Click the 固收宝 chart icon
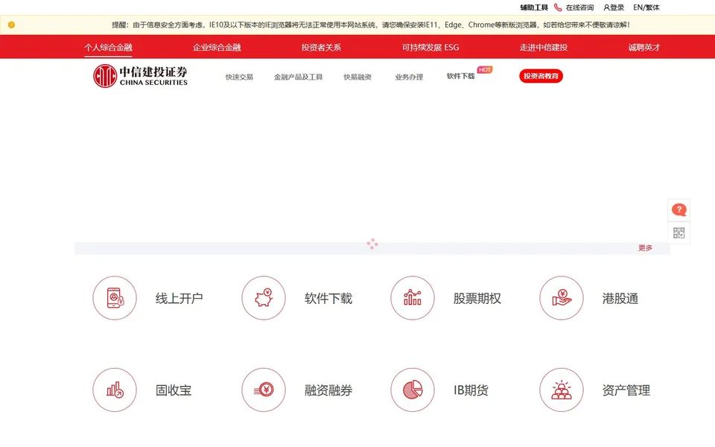This screenshot has height=447, width=715. tap(115, 390)
